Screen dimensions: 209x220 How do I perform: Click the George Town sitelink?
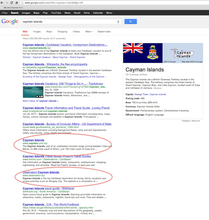pyautogui.click(x=65, y=76)
